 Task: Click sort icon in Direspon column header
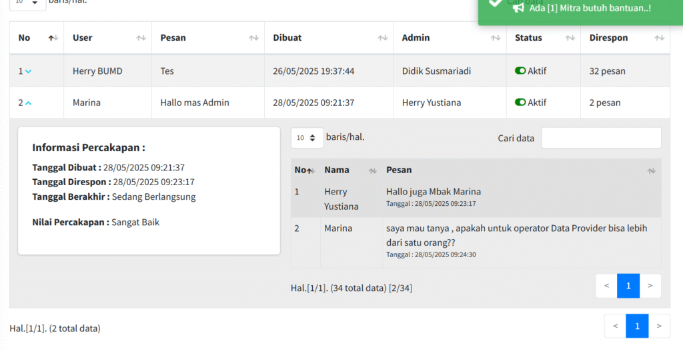[x=659, y=38]
